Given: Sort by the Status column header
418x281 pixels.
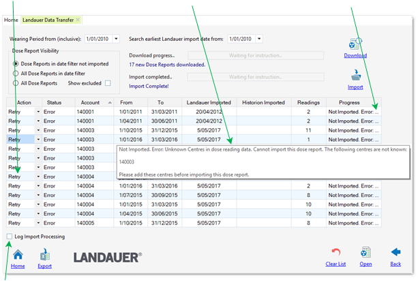Looking at the screenshot, I should pos(58,102).
